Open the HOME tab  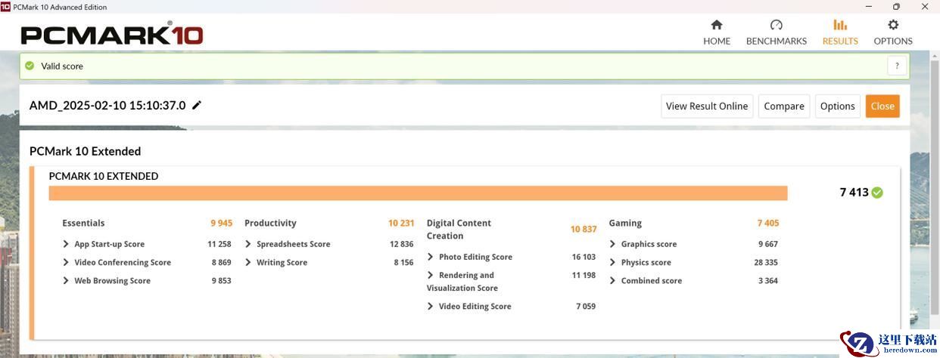pos(716,32)
